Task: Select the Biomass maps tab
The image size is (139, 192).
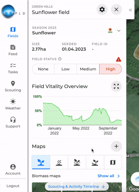Action: point(41,162)
